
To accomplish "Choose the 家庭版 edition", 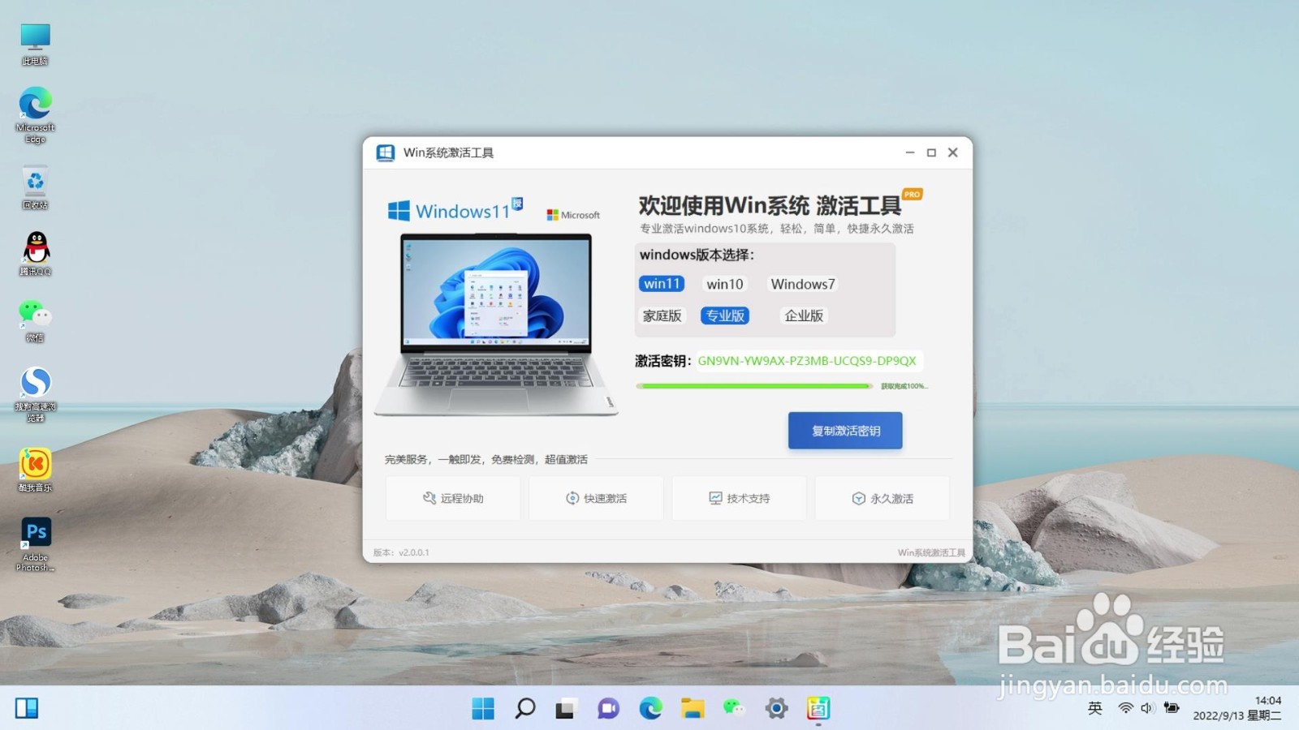I will click(x=662, y=316).
